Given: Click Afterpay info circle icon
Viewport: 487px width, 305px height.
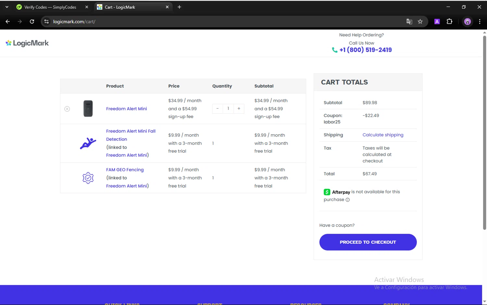Looking at the screenshot, I should point(348,200).
